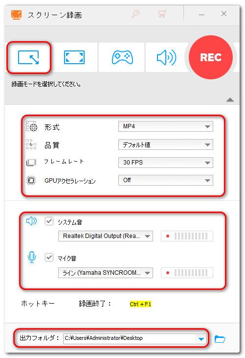
Task: Close the スクリーン録画 window
Action: click(224, 14)
